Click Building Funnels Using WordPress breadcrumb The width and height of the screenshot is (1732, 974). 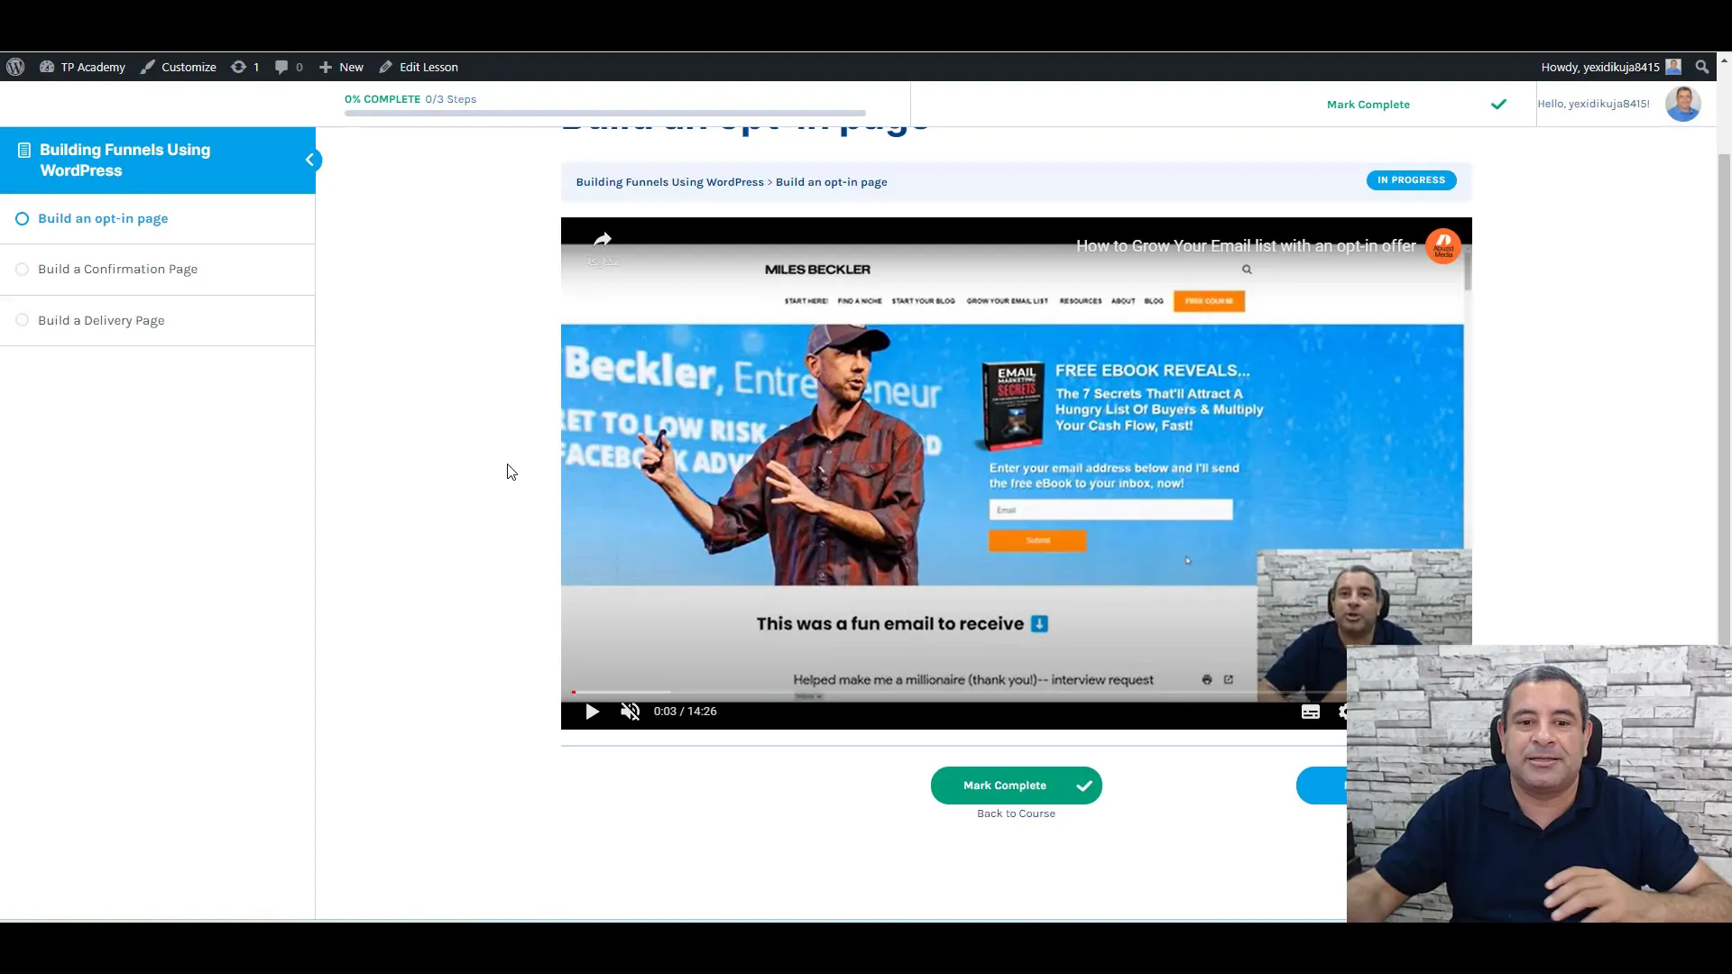pyautogui.click(x=669, y=182)
